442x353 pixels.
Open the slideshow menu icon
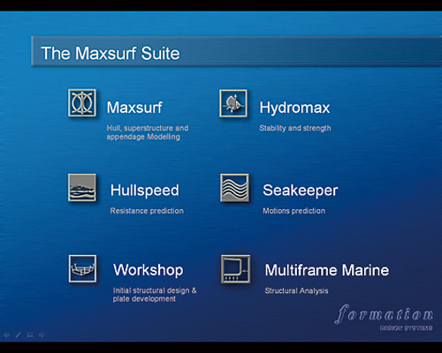[x=30, y=334]
